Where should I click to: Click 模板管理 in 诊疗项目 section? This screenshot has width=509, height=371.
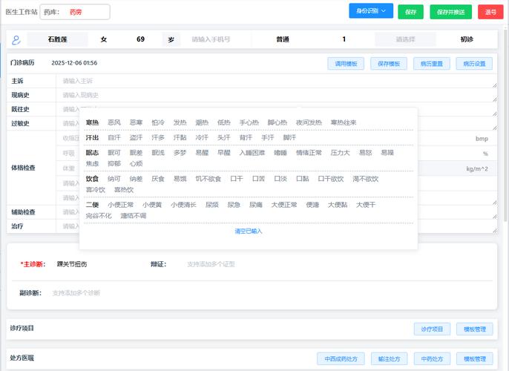pos(475,329)
